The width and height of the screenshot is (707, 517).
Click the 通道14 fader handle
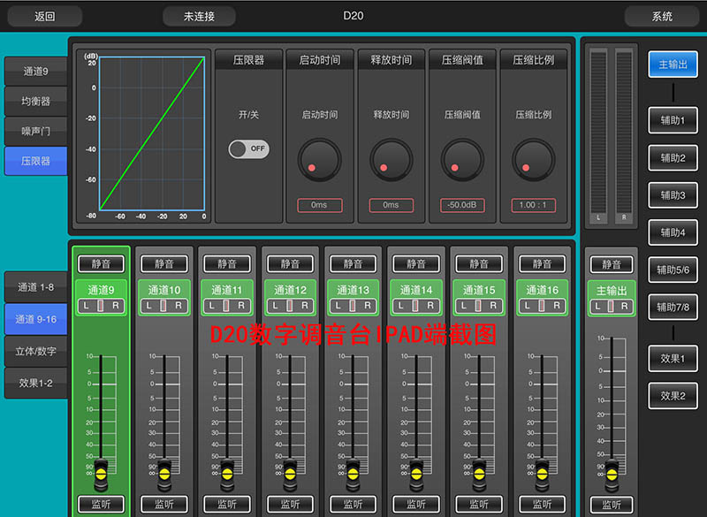(416, 474)
